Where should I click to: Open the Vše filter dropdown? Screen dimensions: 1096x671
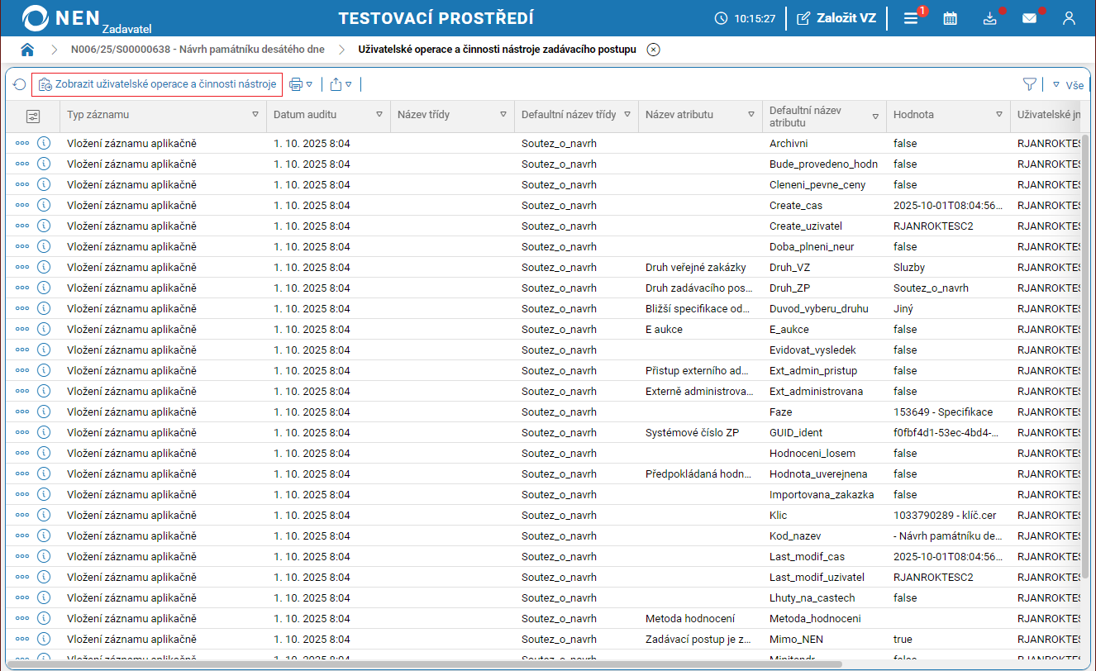[x=1068, y=84]
